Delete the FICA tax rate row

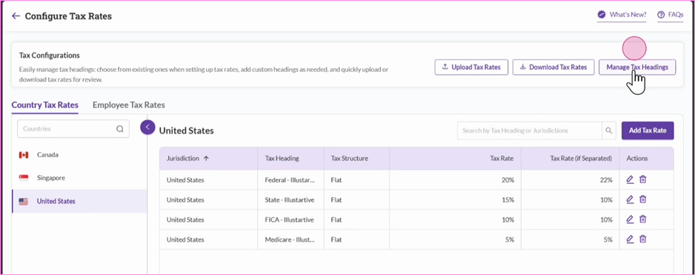642,219
